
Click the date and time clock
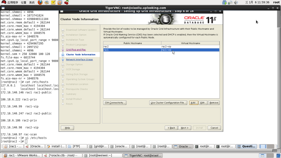click(257, 2)
